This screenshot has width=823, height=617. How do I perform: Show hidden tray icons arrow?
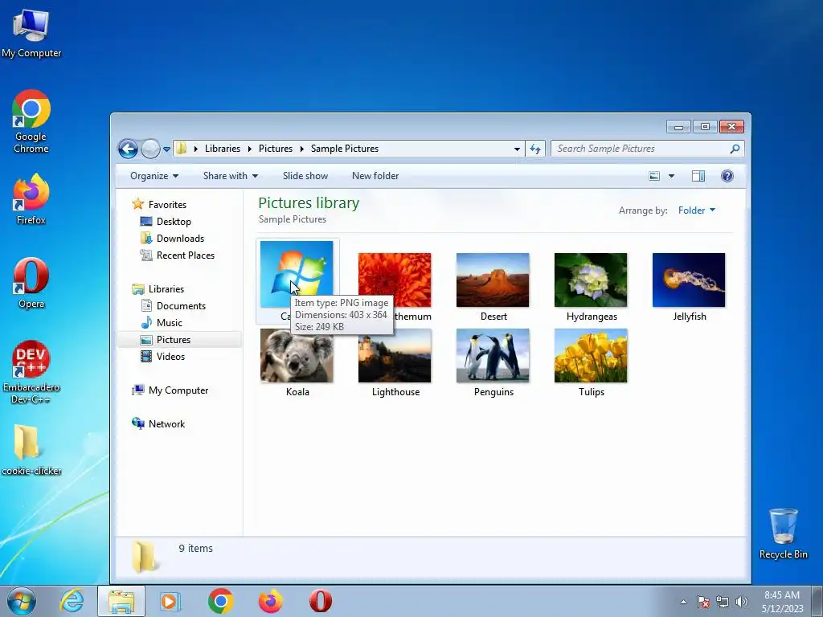(683, 602)
